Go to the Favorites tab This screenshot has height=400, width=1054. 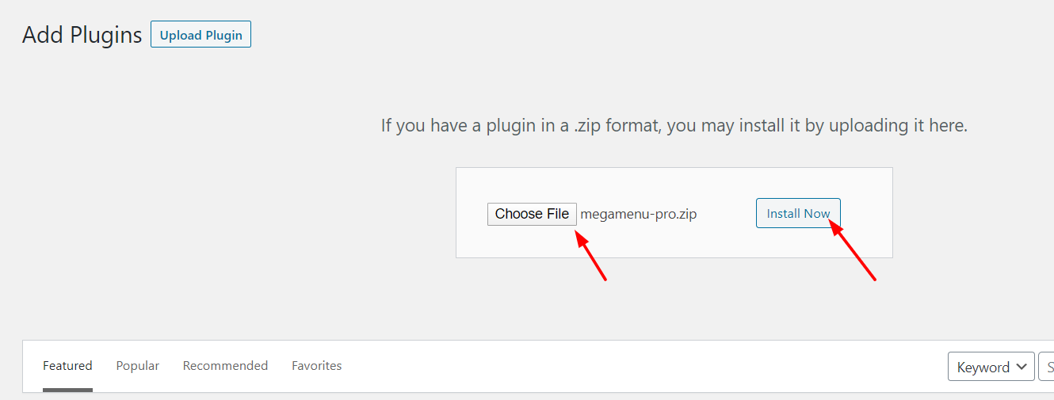click(x=317, y=365)
